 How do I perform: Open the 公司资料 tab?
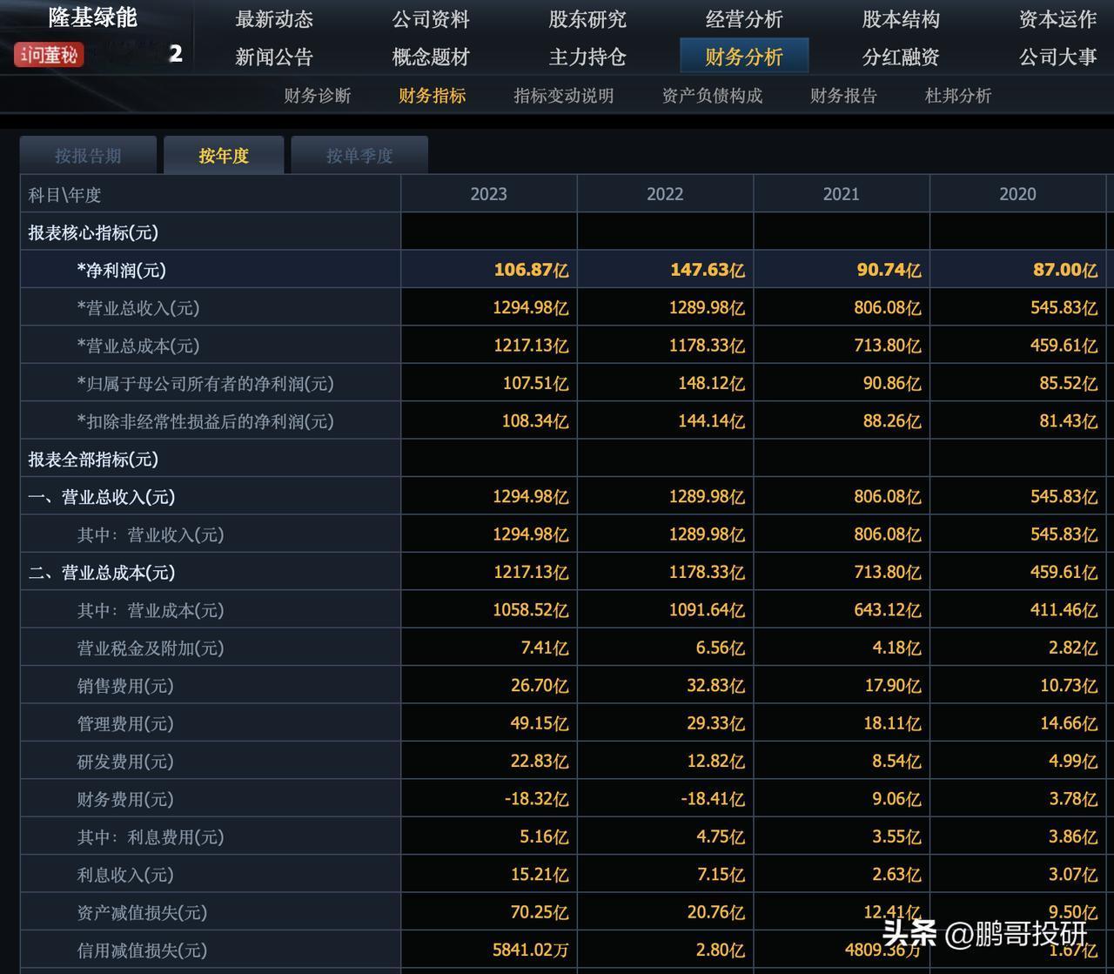tap(431, 19)
